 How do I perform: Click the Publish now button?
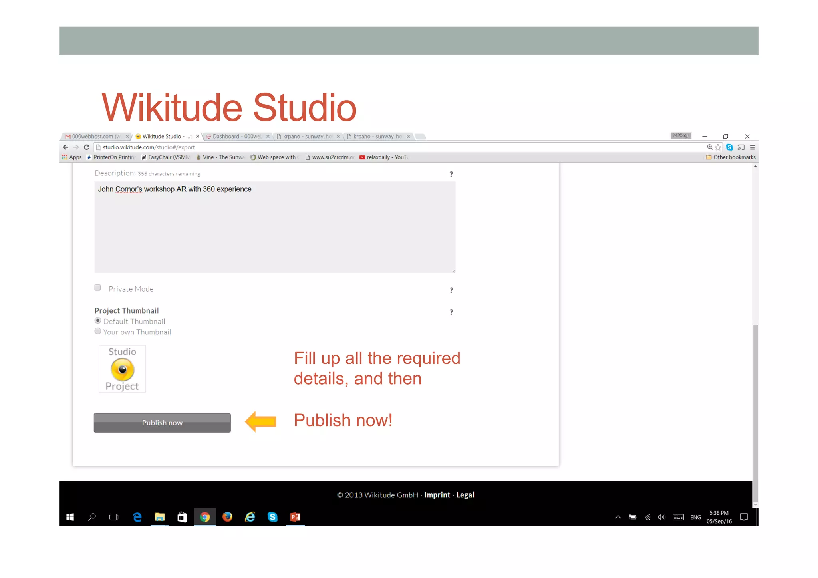162,423
